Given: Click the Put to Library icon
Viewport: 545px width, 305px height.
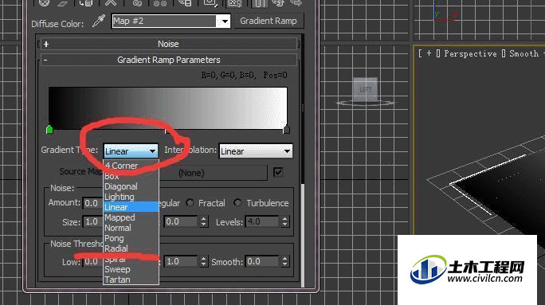Looking at the screenshot, I should click(186, 2).
